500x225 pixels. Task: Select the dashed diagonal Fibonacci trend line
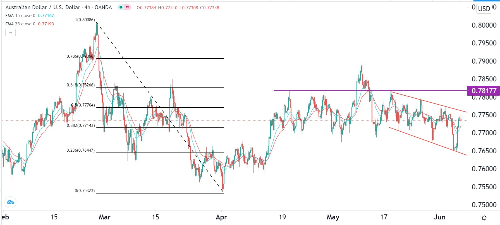tap(160, 108)
